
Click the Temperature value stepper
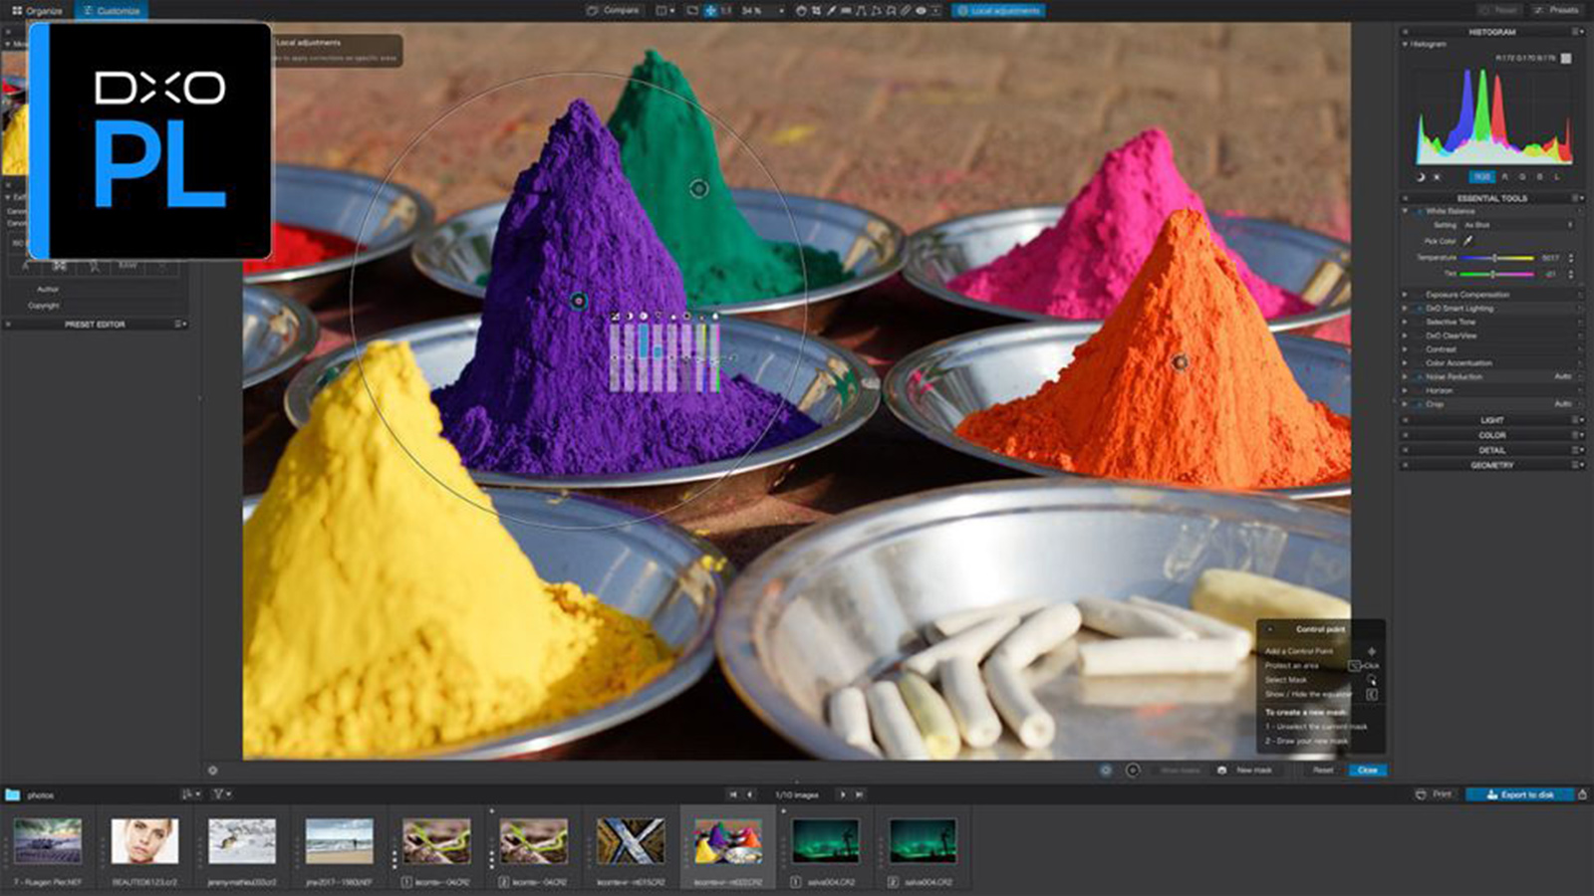(x=1571, y=258)
